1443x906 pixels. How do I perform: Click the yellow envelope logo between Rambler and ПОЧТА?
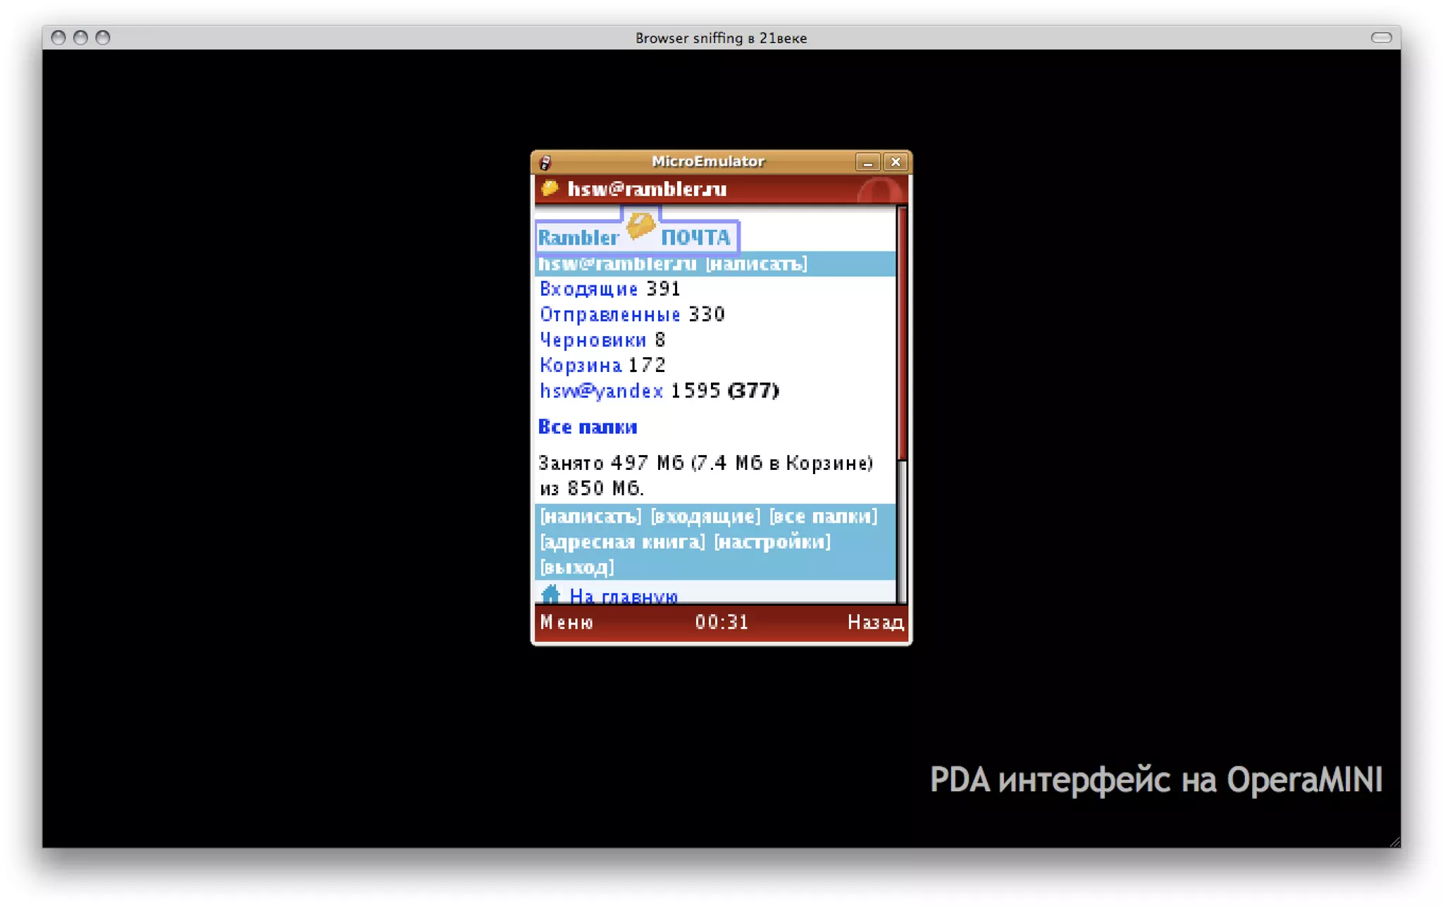point(640,227)
